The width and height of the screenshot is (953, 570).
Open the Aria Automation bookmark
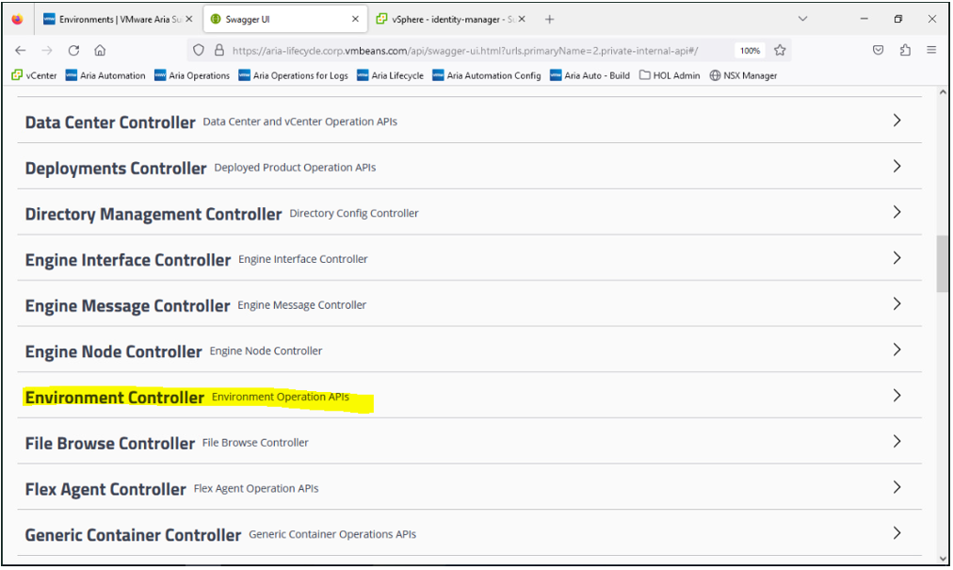[x=105, y=75]
